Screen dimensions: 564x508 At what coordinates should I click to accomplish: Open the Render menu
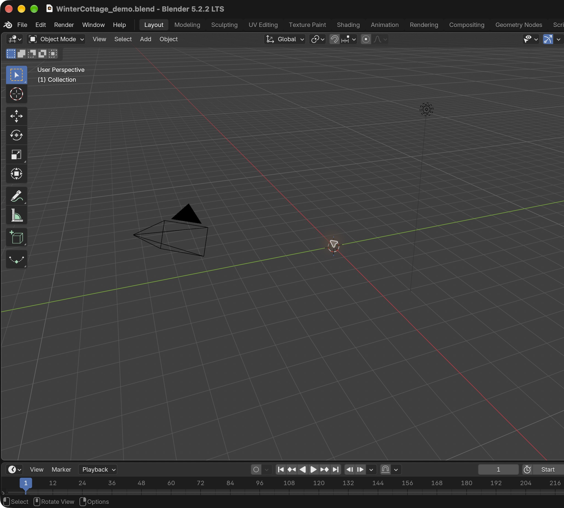pyautogui.click(x=64, y=25)
